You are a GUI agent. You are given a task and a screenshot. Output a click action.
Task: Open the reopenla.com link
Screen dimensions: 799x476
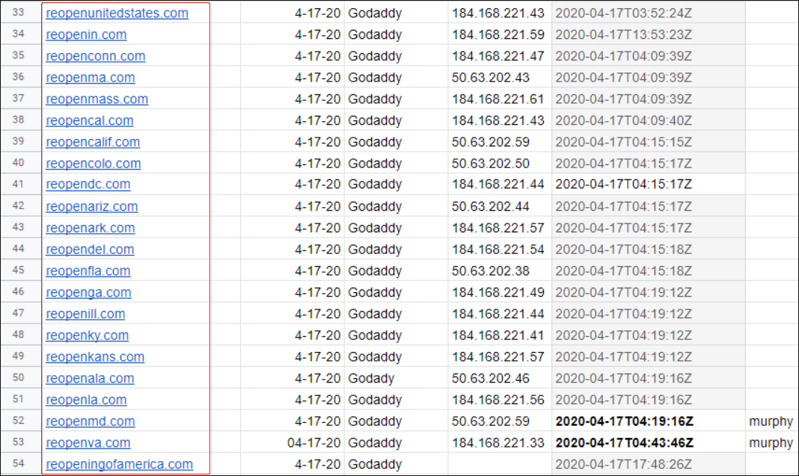86,400
